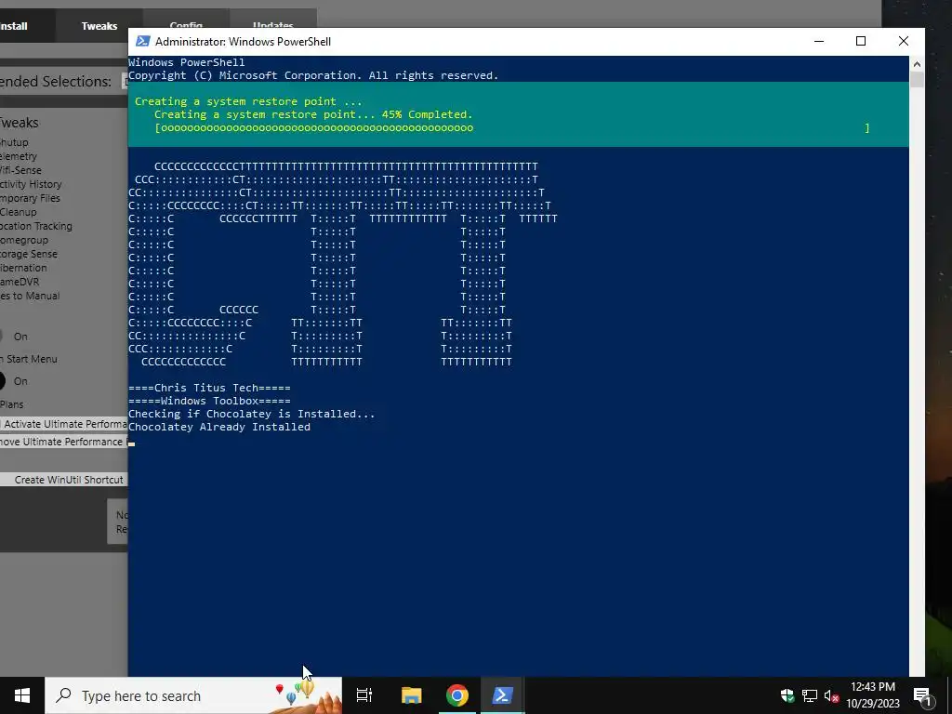Open the clock showing 12:43 PM

pyautogui.click(x=872, y=687)
